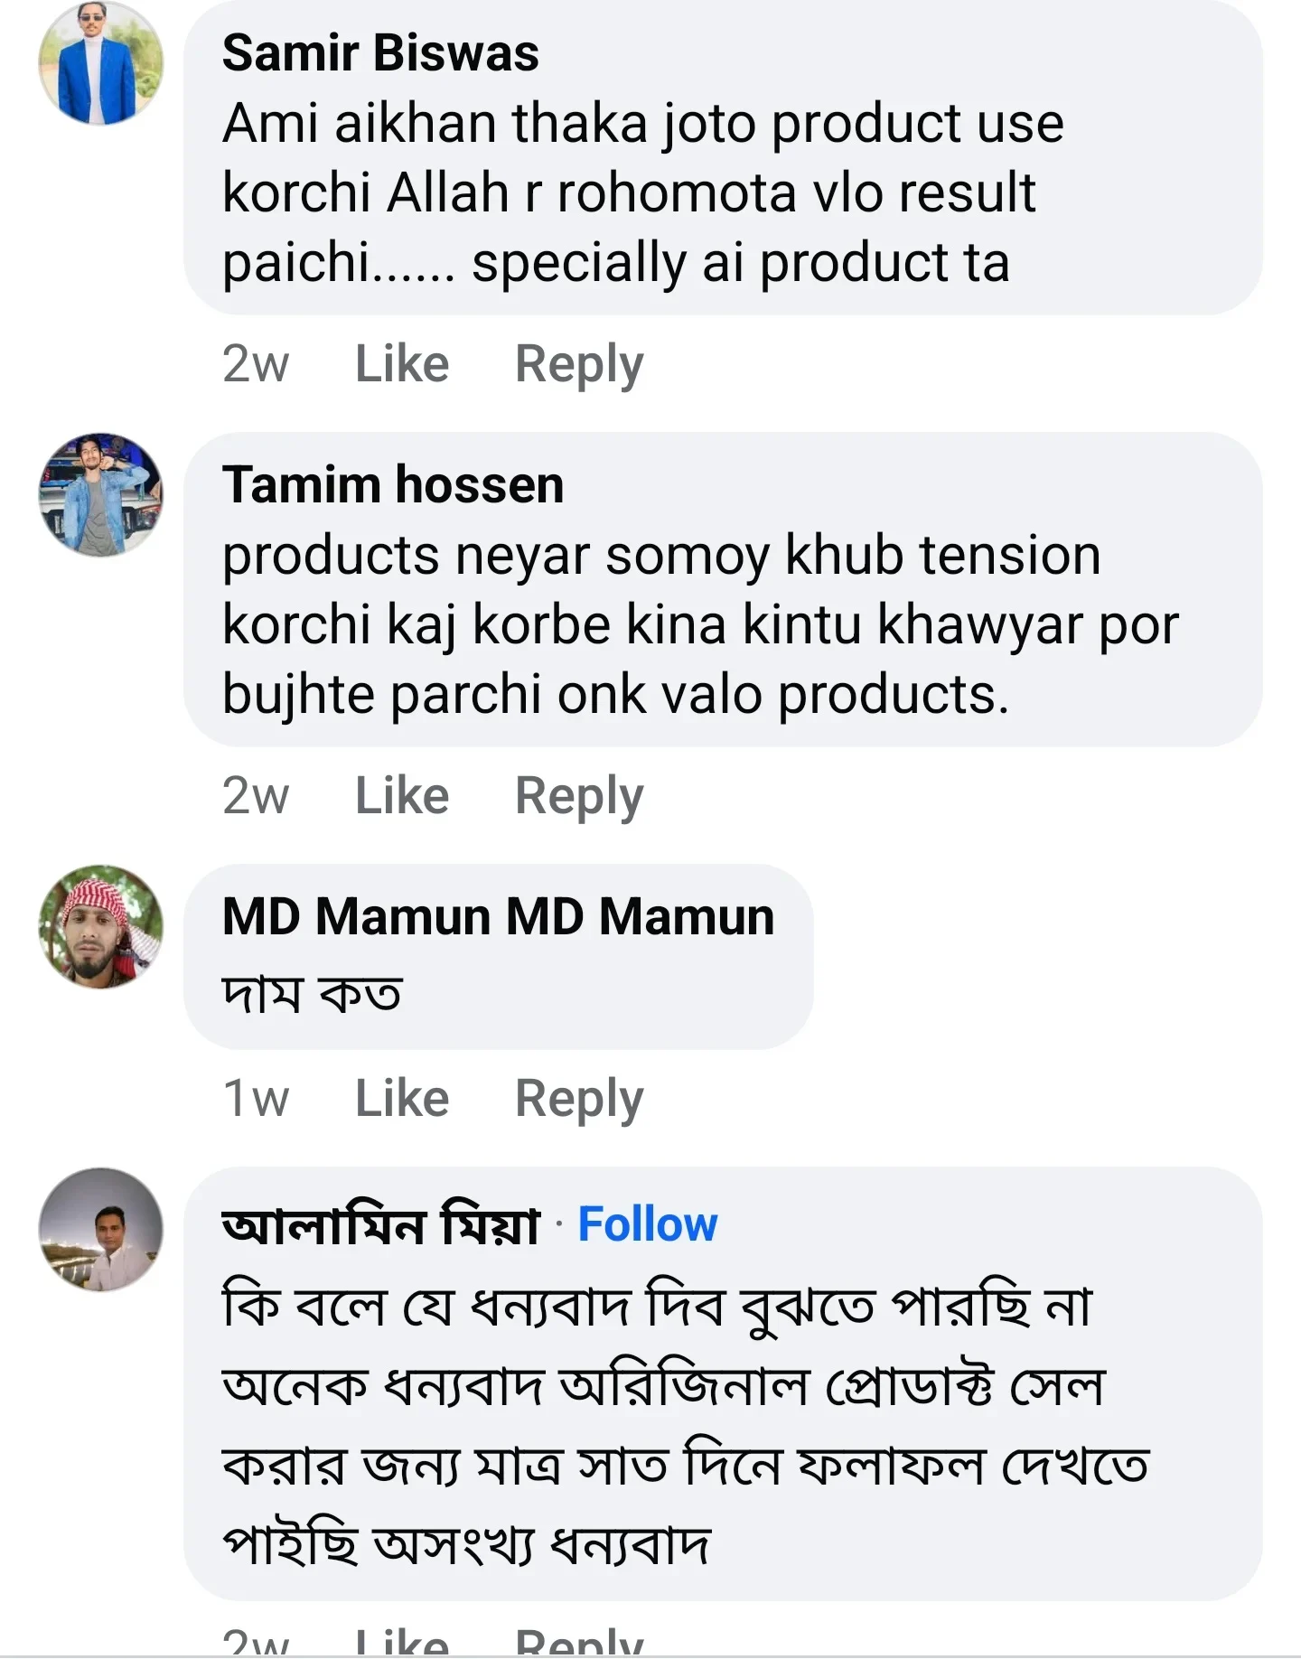Open the 1w timestamp on MD Mamun's comment
Image resolution: width=1301 pixels, height=1659 pixels.
pos(256,1097)
